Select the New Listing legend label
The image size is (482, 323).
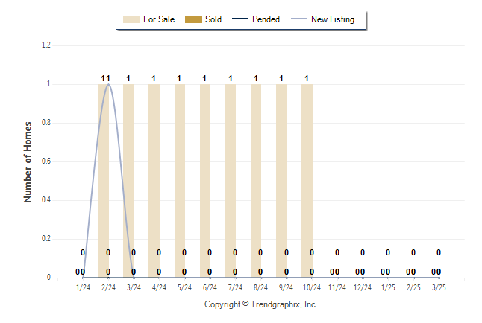pyautogui.click(x=333, y=19)
